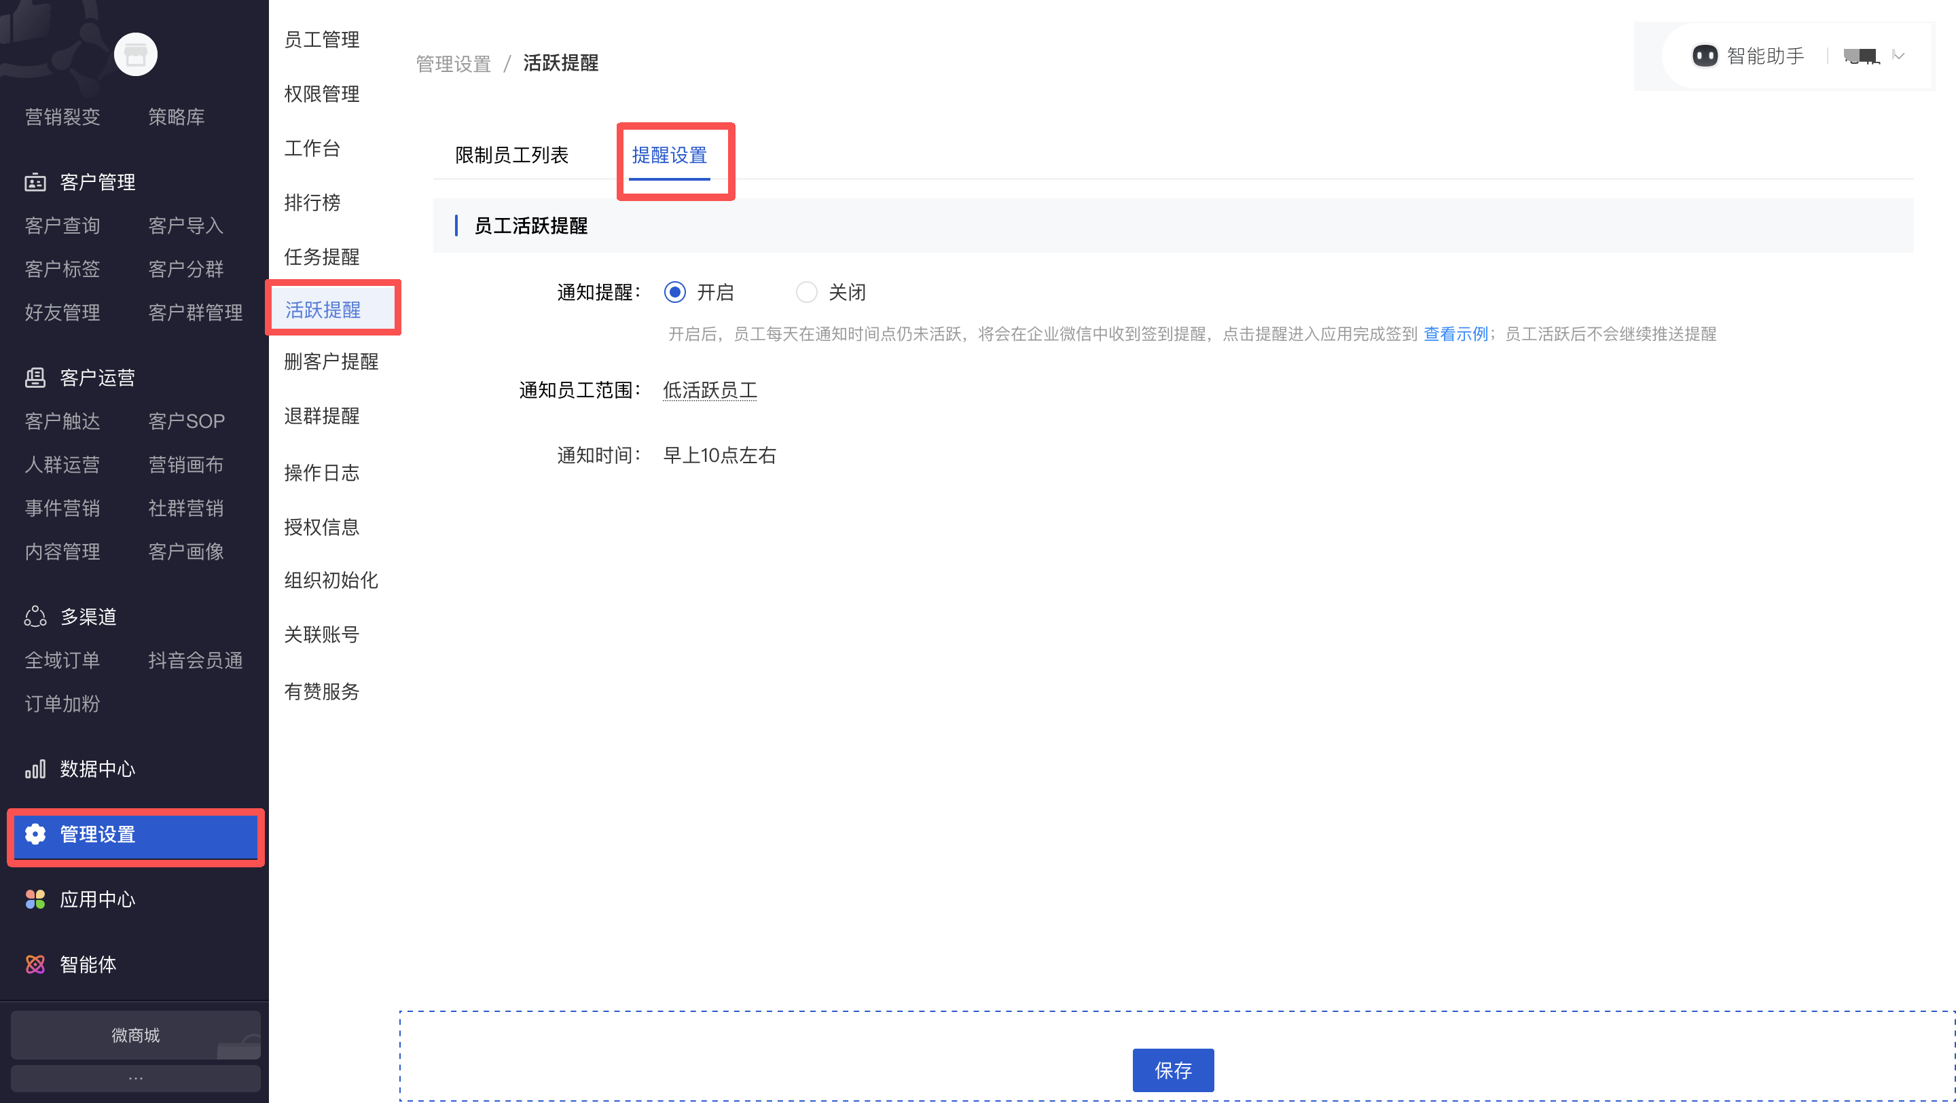Open the 删客户提醒 menu item

click(x=331, y=362)
